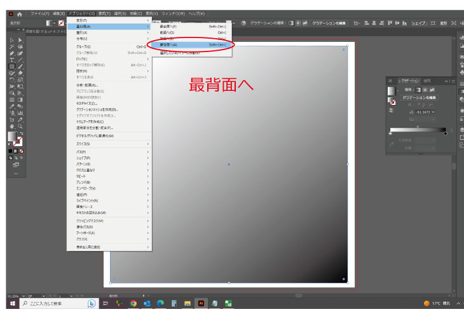Image resolution: width=464 pixels, height=328 pixels.
Task: Select the Selection arrow tool
Action: (12, 39)
